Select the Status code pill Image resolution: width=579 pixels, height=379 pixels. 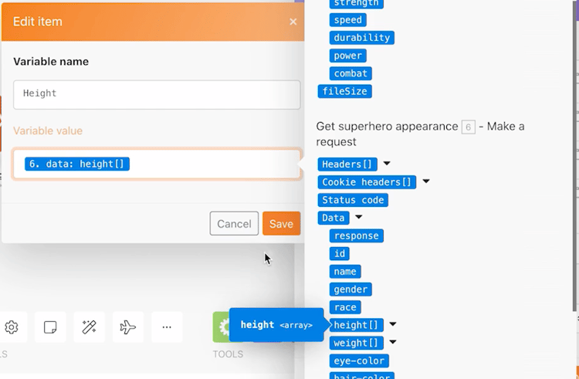pos(353,200)
